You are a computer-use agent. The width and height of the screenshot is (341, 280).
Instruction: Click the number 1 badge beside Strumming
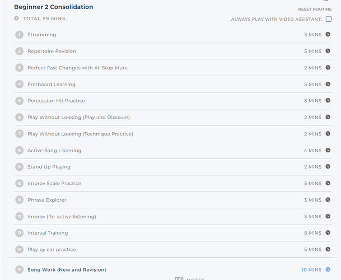(19, 35)
